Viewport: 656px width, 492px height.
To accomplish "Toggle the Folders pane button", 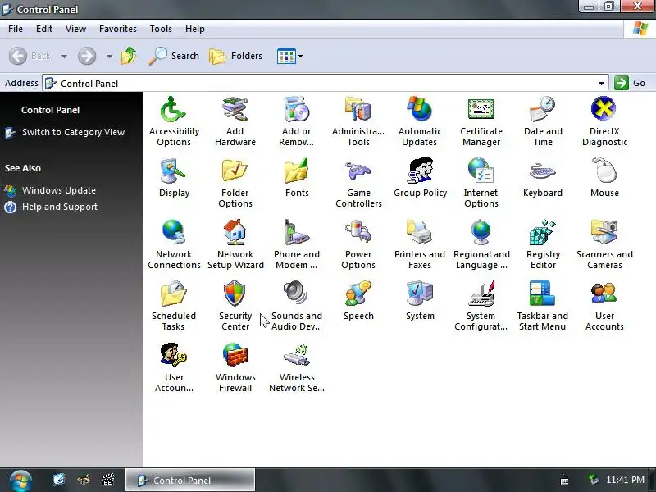I will [235, 56].
